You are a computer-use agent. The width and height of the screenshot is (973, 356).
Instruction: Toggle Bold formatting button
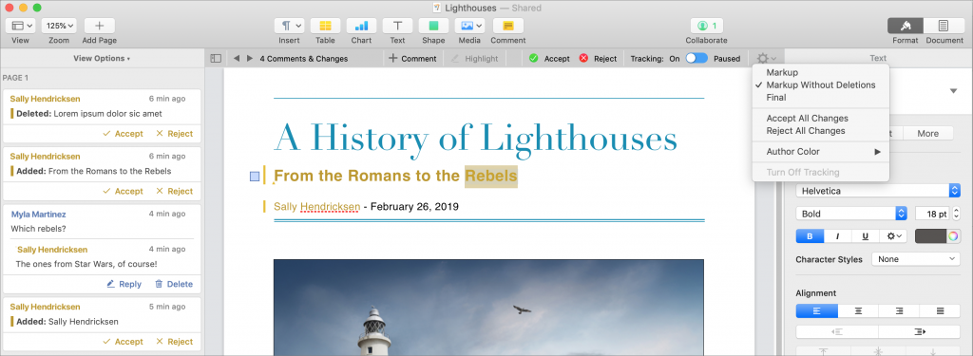tap(810, 236)
